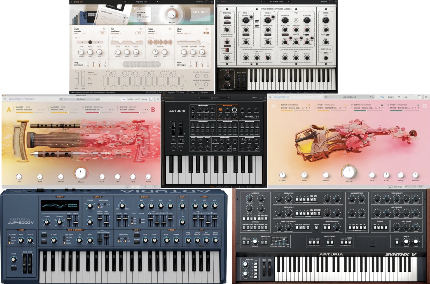Click the GLIDE knob on JUP-8000 V

click(13, 259)
